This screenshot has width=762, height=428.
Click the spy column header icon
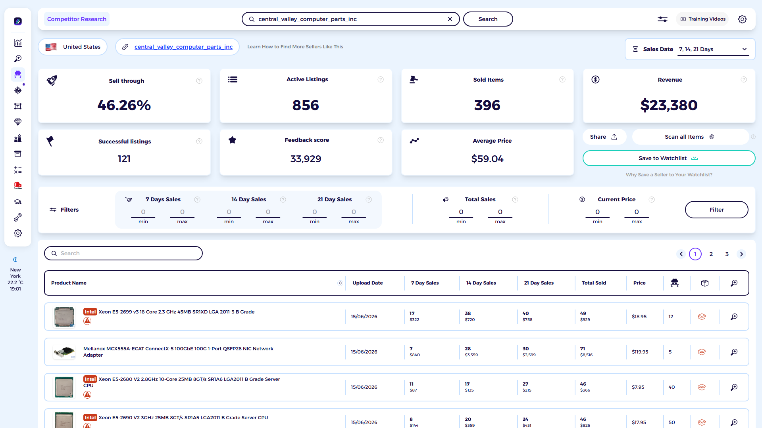pyautogui.click(x=675, y=283)
